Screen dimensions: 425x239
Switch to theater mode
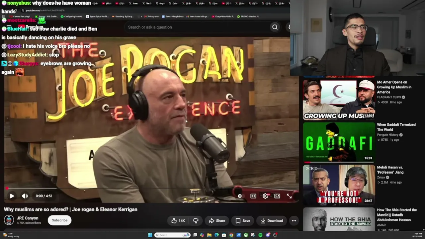click(x=277, y=196)
